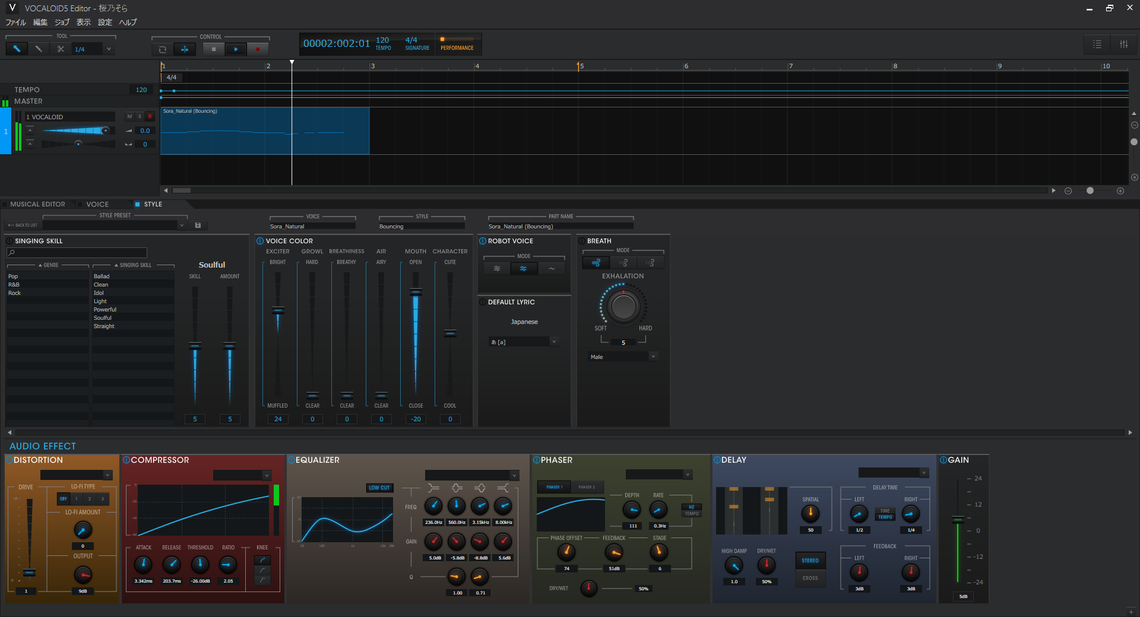Set Delay time mode to Time
Screen dimensions: 1140x617
click(885, 511)
